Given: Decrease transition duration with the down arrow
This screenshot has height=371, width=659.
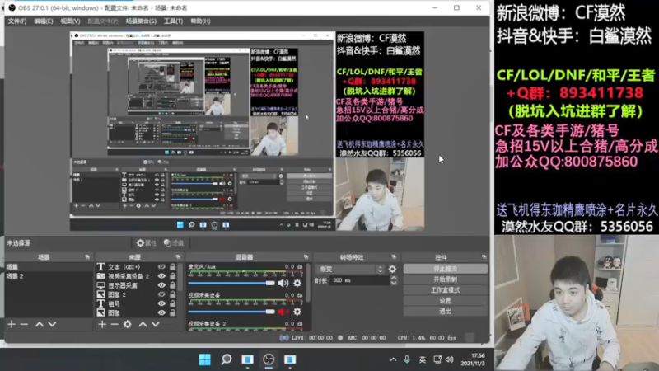Looking at the screenshot, I should point(394,283).
